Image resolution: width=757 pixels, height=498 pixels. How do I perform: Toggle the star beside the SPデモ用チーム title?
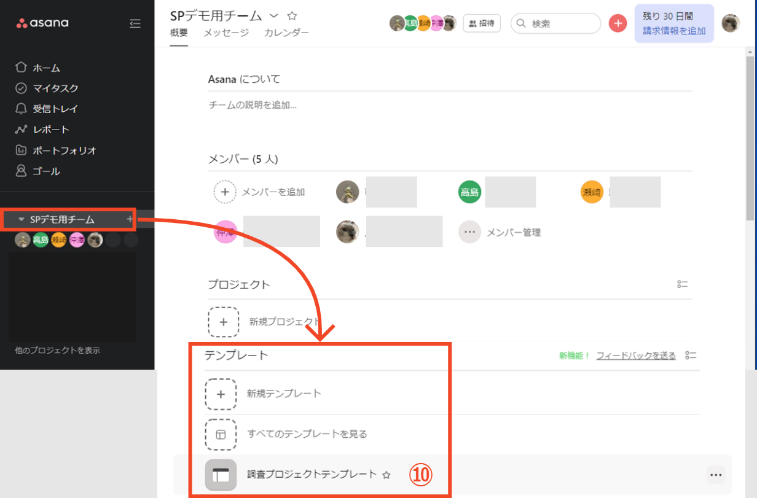coord(292,15)
